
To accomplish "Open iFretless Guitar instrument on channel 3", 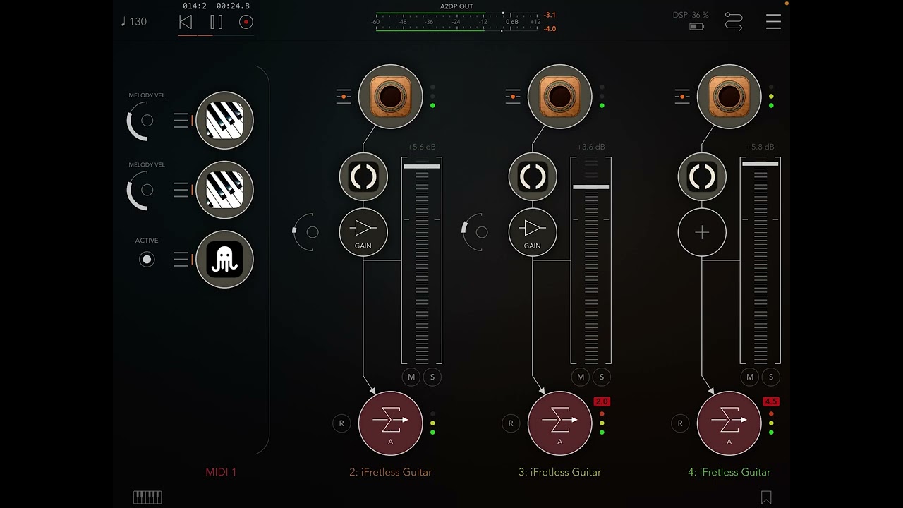I will tap(560, 97).
